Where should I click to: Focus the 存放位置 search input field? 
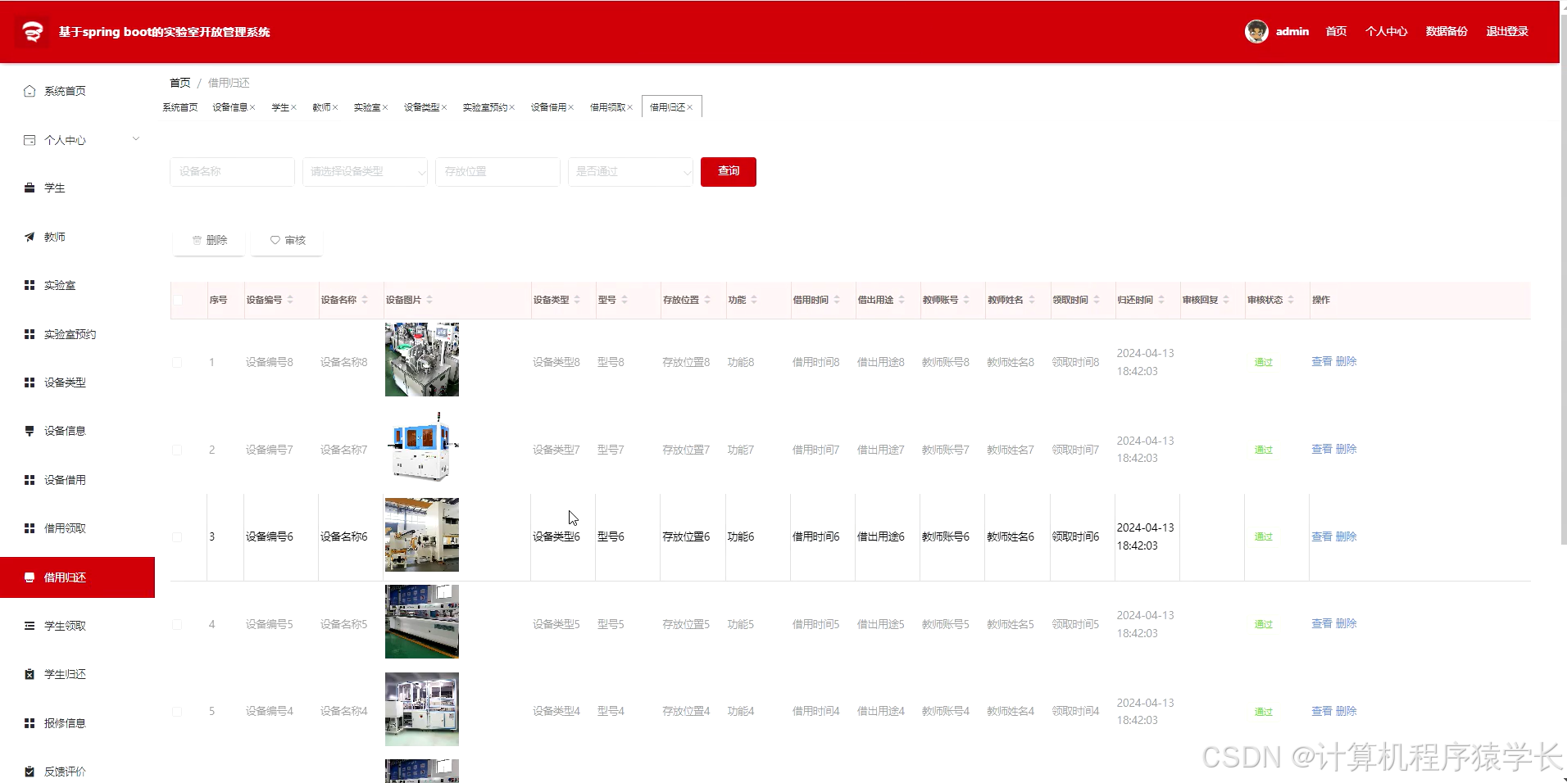[x=497, y=172]
